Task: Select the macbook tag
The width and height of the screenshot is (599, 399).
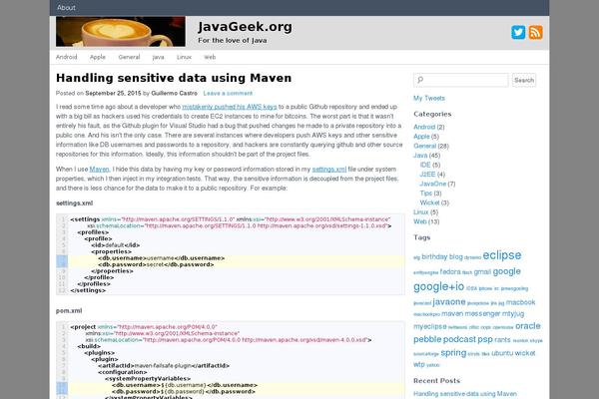Action: click(520, 302)
